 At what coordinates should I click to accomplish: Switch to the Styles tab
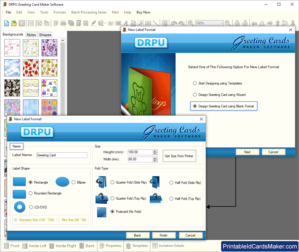tap(31, 35)
